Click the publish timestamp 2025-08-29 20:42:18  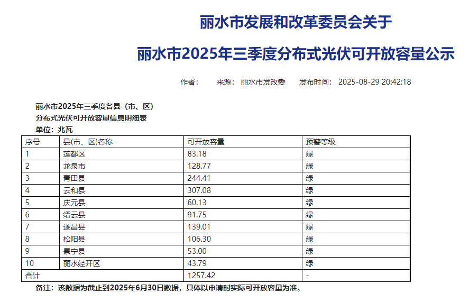pos(374,82)
